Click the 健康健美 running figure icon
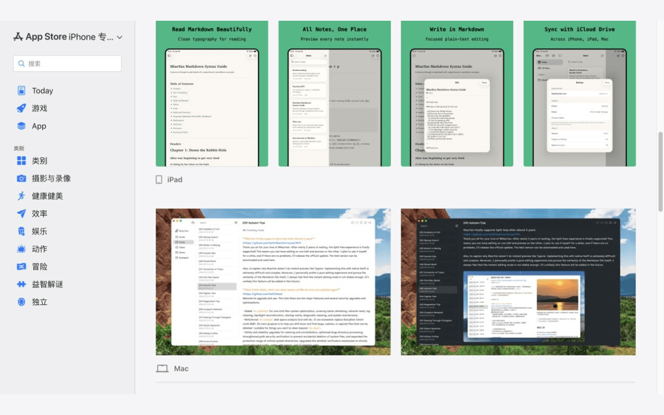The width and height of the screenshot is (664, 415). click(21, 196)
